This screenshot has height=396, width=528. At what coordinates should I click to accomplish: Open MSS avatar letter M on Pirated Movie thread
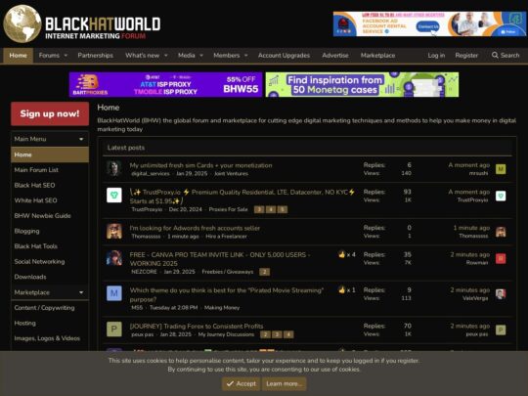click(x=114, y=293)
